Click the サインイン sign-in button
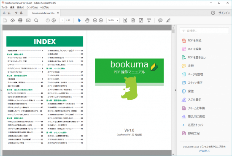Viewport: 232px width, 156px height. 224,13
